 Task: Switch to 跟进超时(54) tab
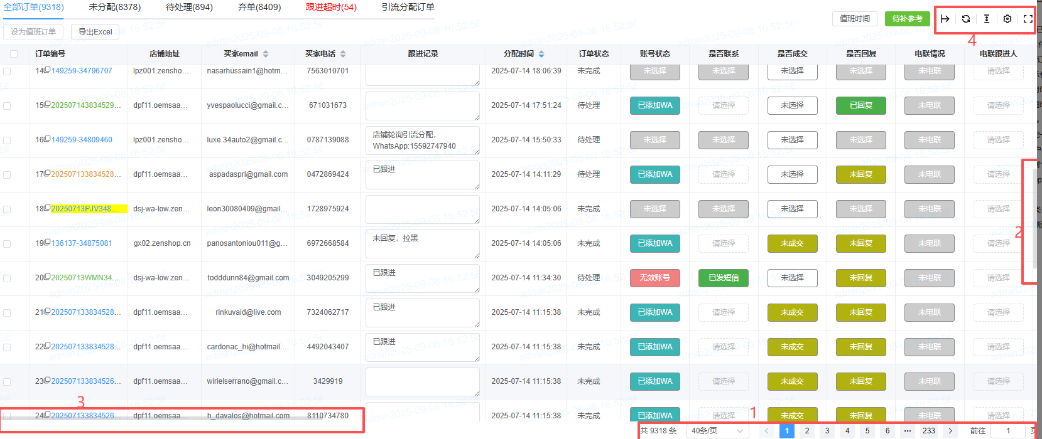coord(331,8)
